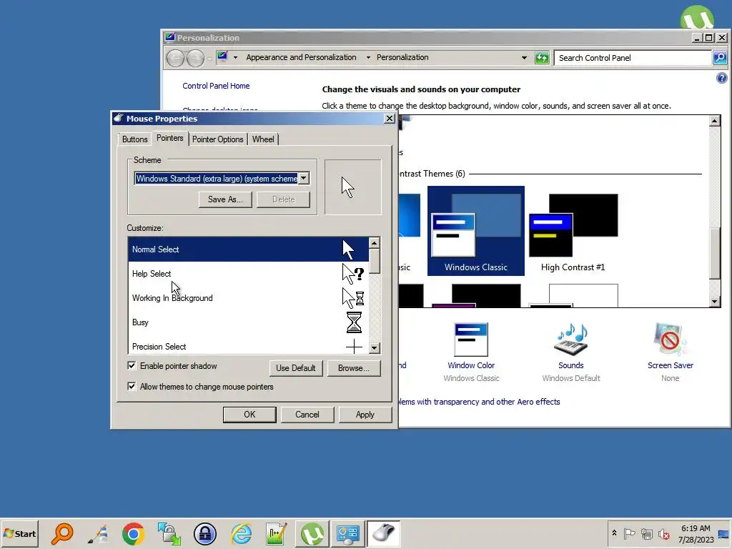732x549 pixels.
Task: Select the Pointers tab
Action: (x=170, y=138)
